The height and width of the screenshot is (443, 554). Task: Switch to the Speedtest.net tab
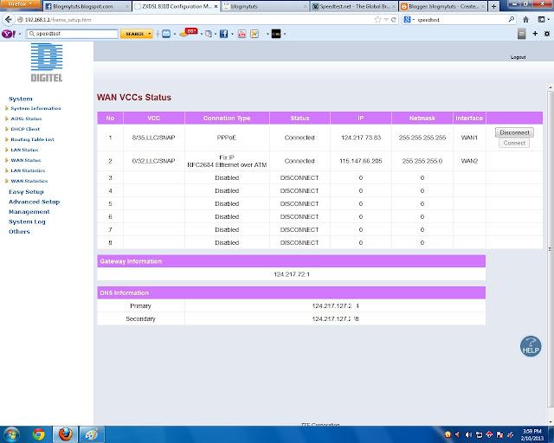click(x=354, y=6)
